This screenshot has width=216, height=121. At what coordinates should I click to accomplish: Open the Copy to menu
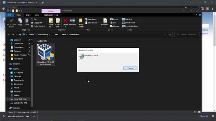pyautogui.click(x=58, y=23)
